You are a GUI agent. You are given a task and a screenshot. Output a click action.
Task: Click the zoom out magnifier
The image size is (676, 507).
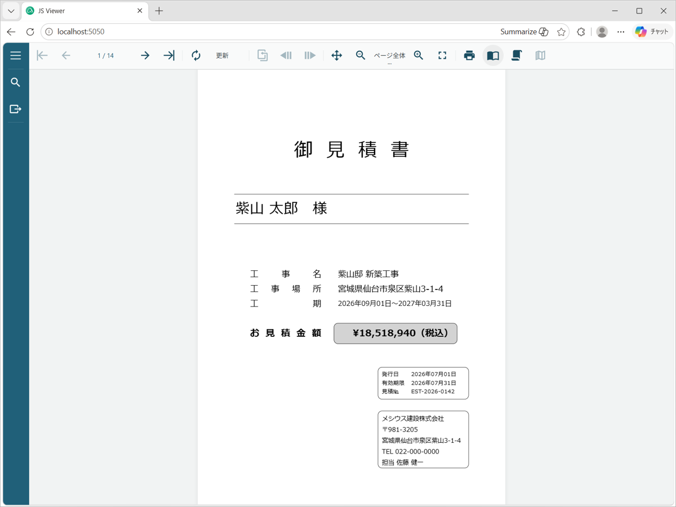pos(361,55)
